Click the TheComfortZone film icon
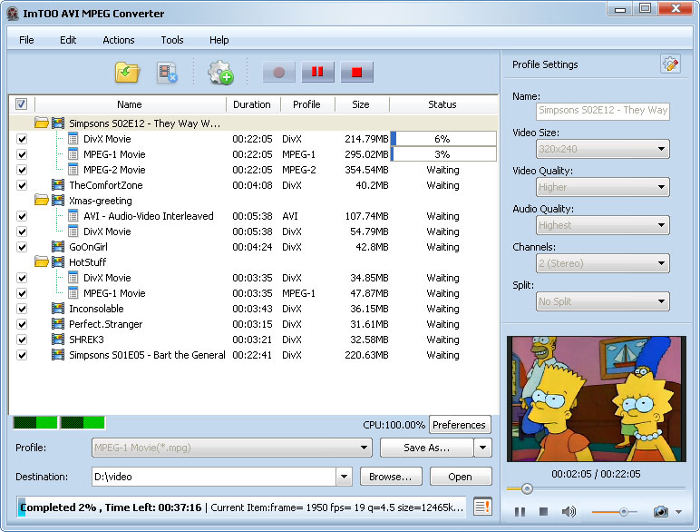 point(58,184)
